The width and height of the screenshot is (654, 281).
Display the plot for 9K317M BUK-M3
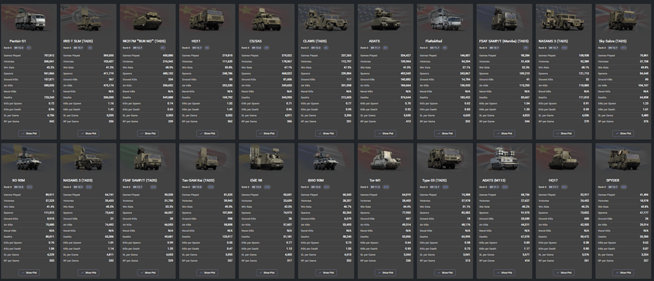point(148,133)
